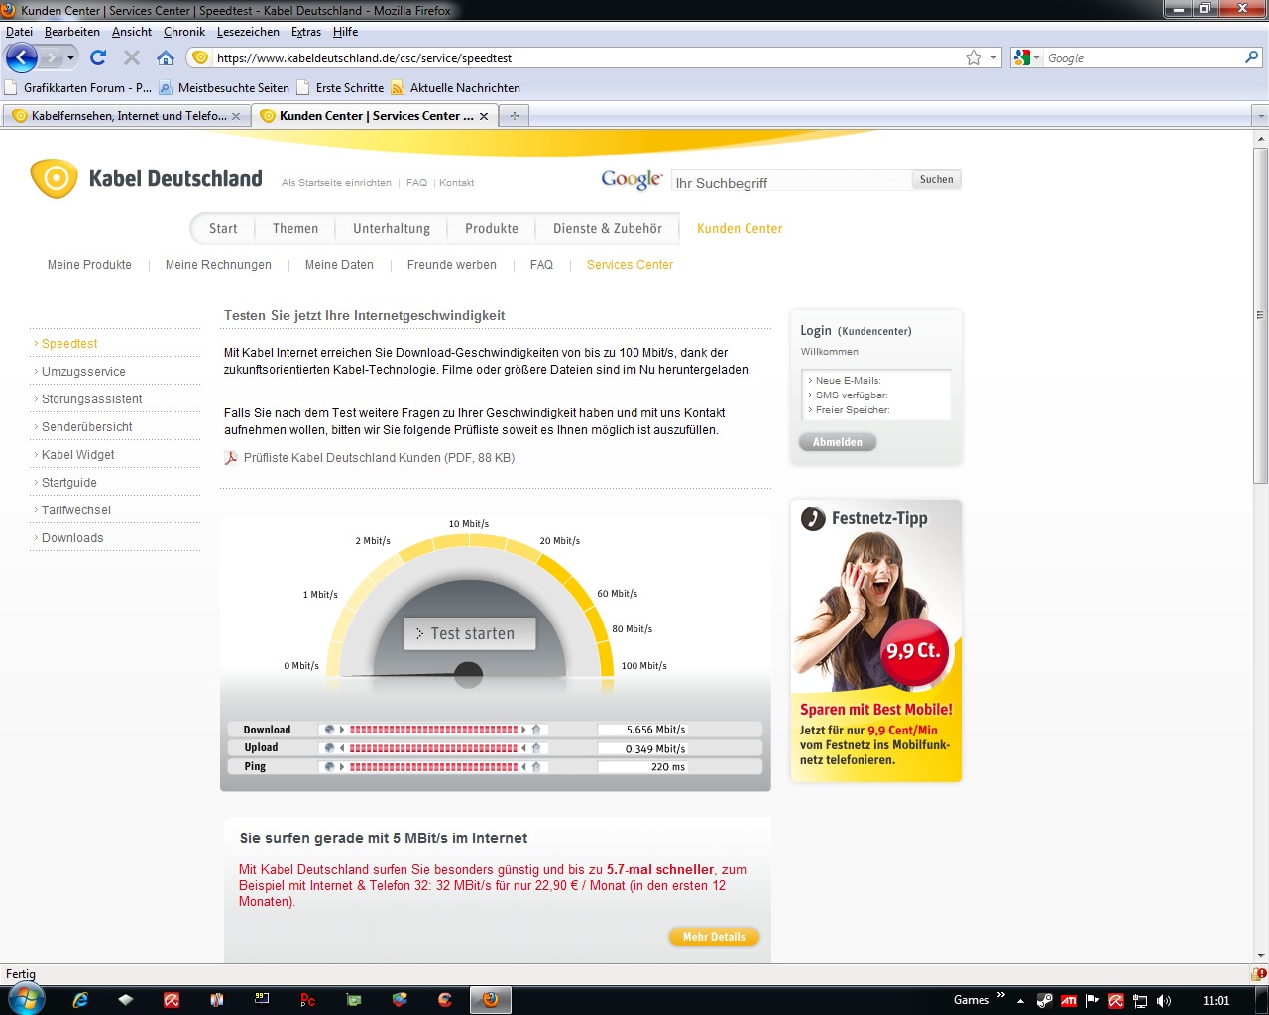Open the Grafikkarten Forum bookmark

pos(78,87)
